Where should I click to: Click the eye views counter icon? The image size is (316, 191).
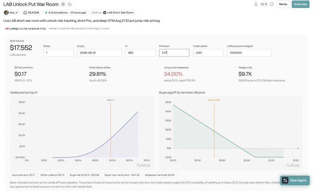point(262,4)
